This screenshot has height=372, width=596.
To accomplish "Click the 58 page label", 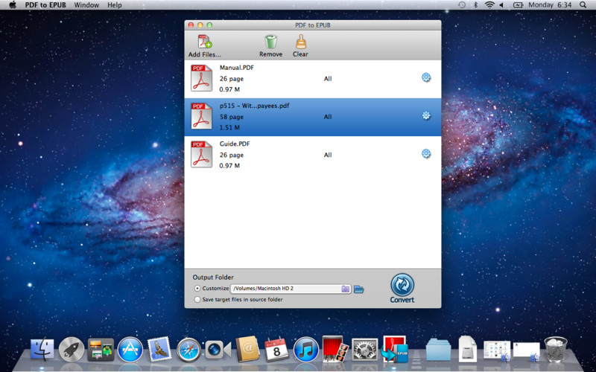I will (232, 117).
